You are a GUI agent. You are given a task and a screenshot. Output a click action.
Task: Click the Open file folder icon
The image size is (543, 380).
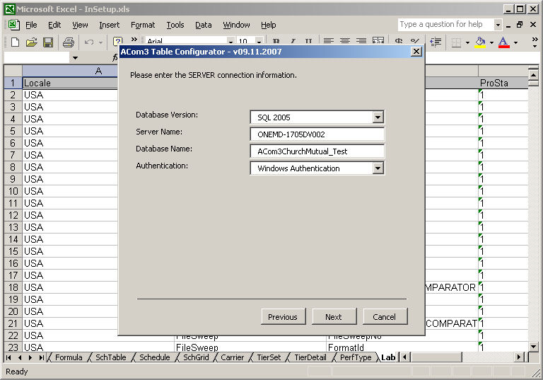click(x=31, y=42)
